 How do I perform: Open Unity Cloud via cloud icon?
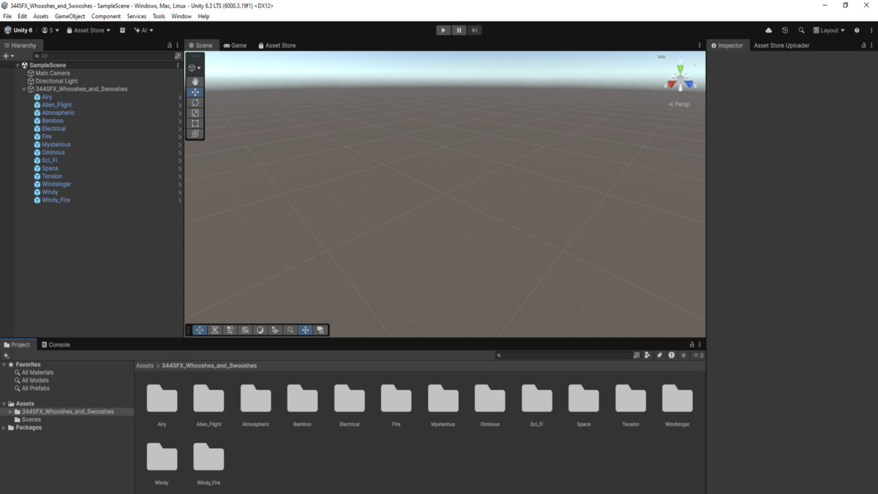(768, 30)
